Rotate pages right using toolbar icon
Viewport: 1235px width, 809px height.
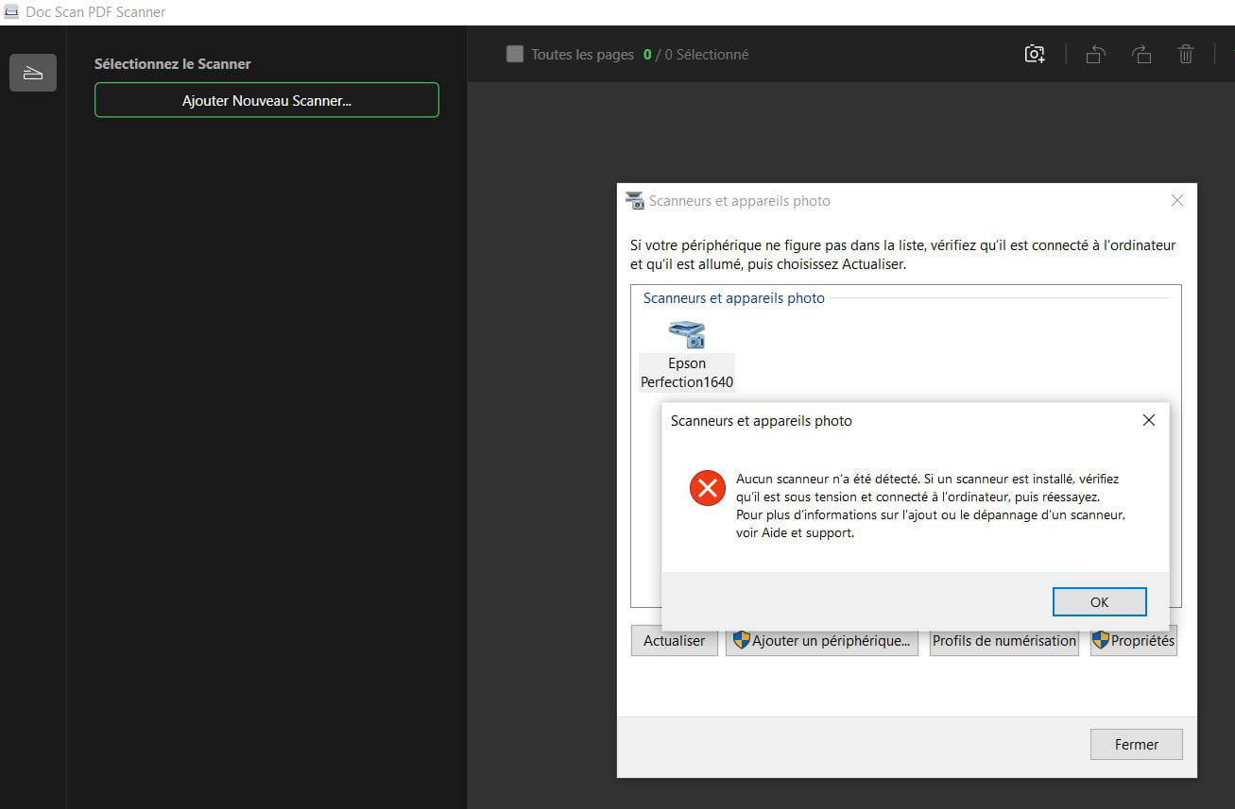pos(1141,55)
